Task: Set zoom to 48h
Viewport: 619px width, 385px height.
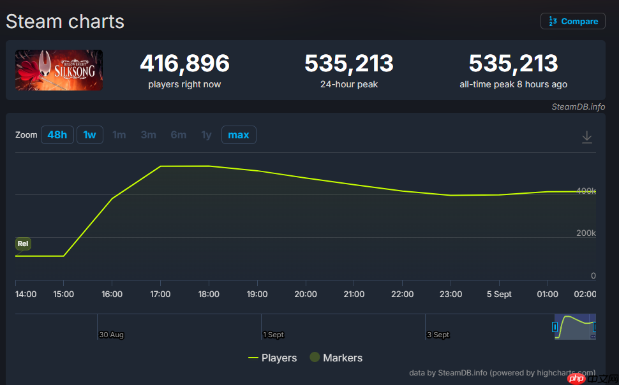Action: pyautogui.click(x=57, y=135)
